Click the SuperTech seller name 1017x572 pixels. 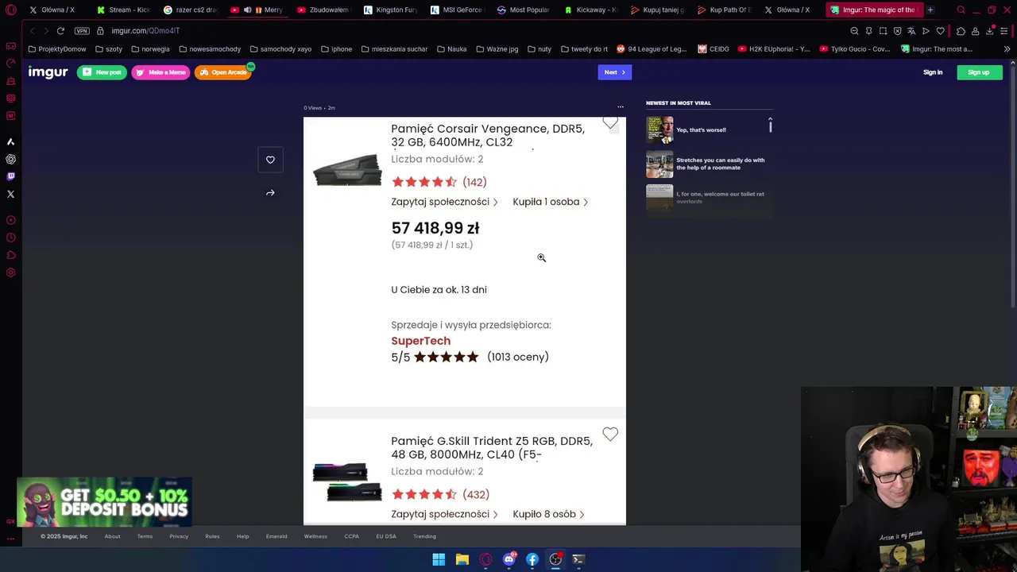click(420, 340)
